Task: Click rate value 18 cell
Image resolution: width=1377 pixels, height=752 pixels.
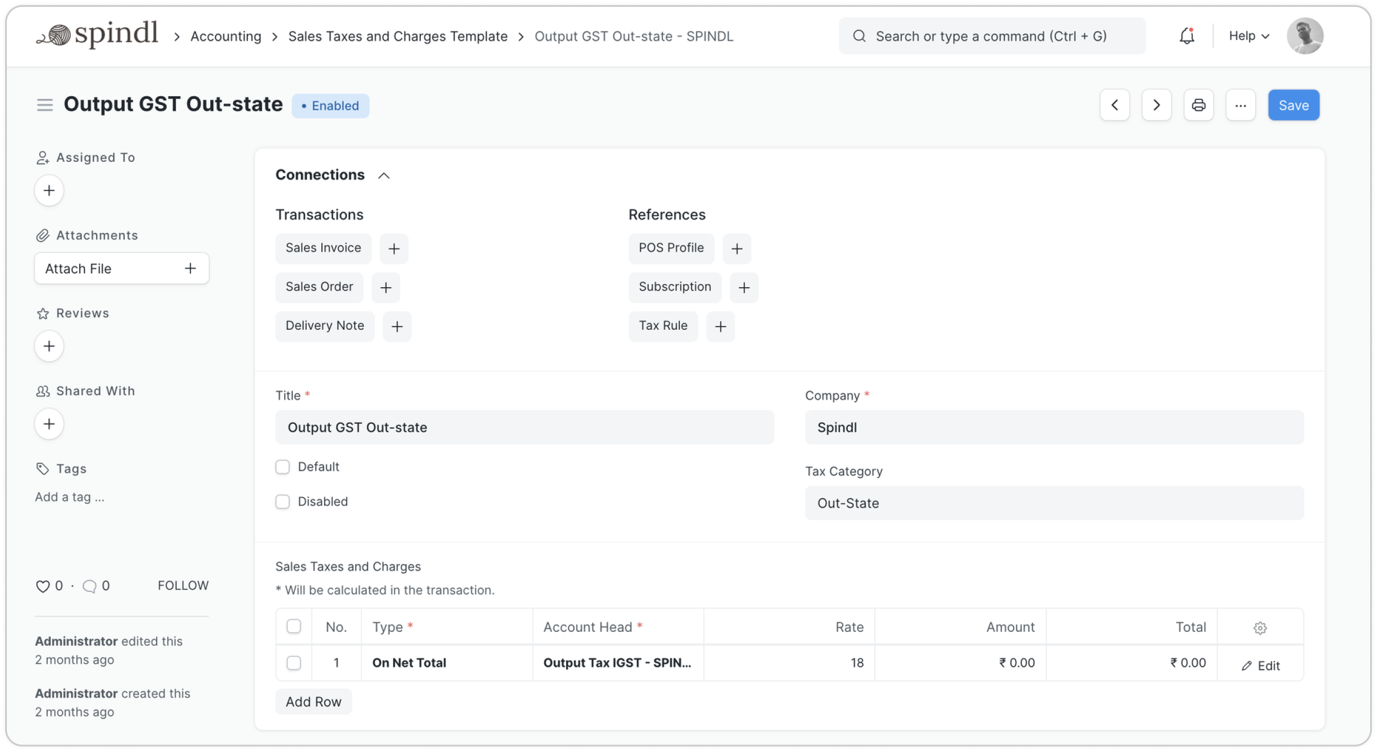Action: 789,663
